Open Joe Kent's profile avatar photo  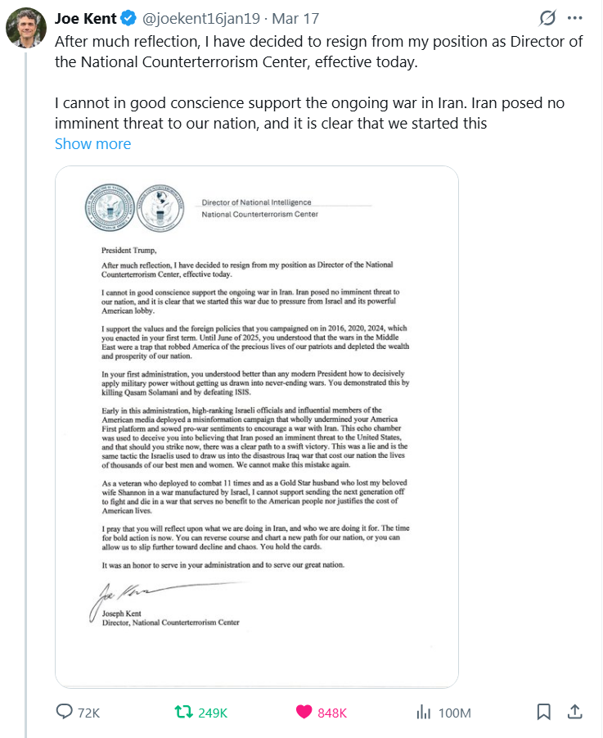(x=25, y=29)
